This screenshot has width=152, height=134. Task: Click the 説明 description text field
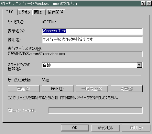tap(92, 40)
